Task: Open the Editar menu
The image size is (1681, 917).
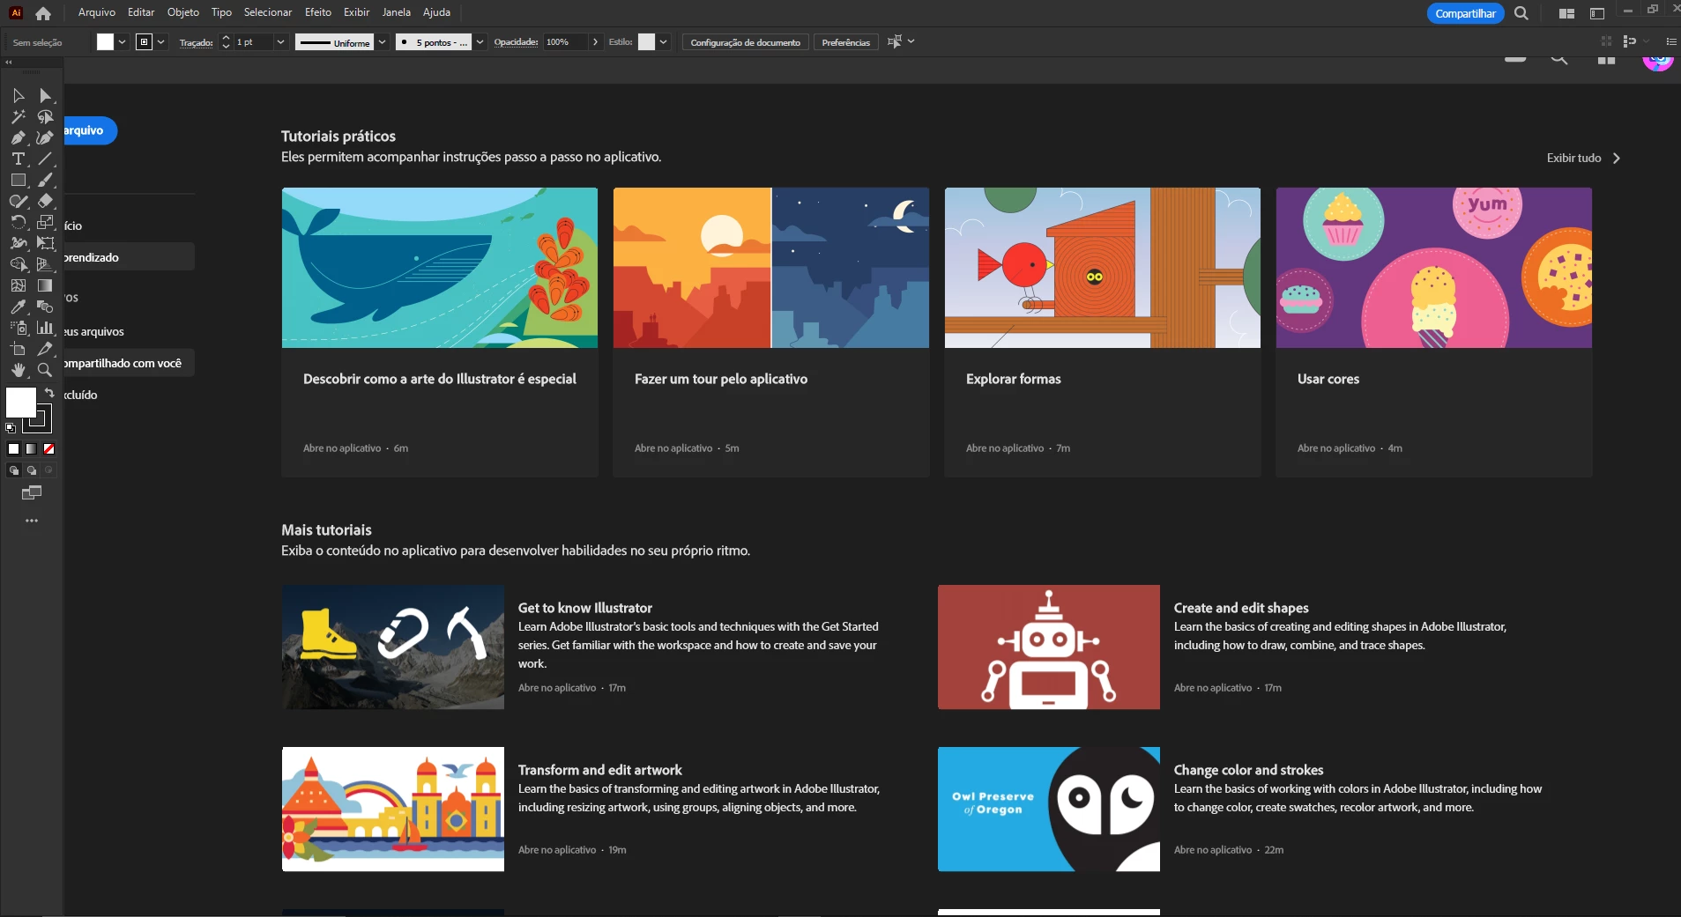Action: coord(141,12)
